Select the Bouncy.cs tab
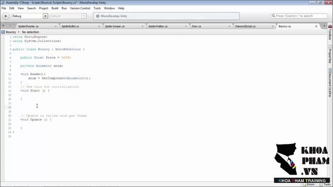 point(285,26)
